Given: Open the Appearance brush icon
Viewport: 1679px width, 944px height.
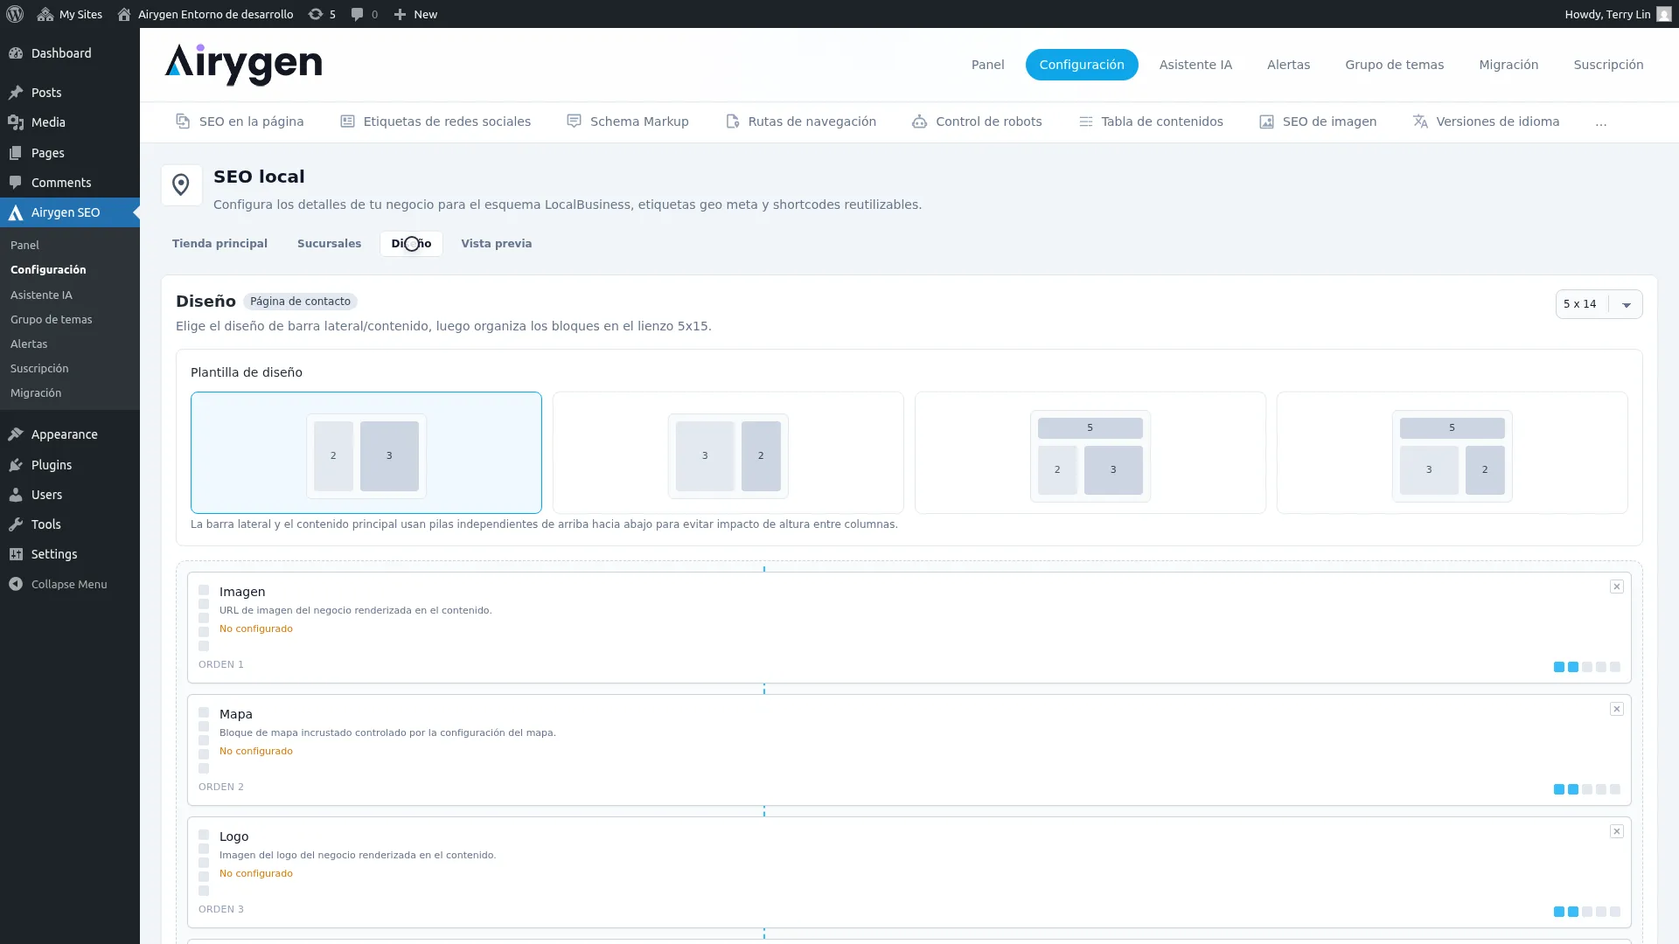Looking at the screenshot, I should tap(16, 434).
